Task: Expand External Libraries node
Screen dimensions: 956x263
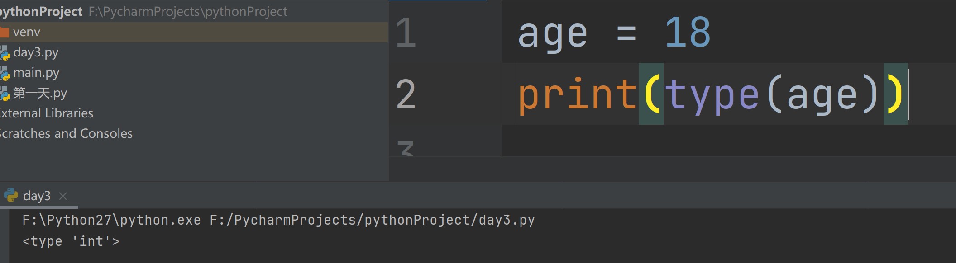Action: coord(47,113)
